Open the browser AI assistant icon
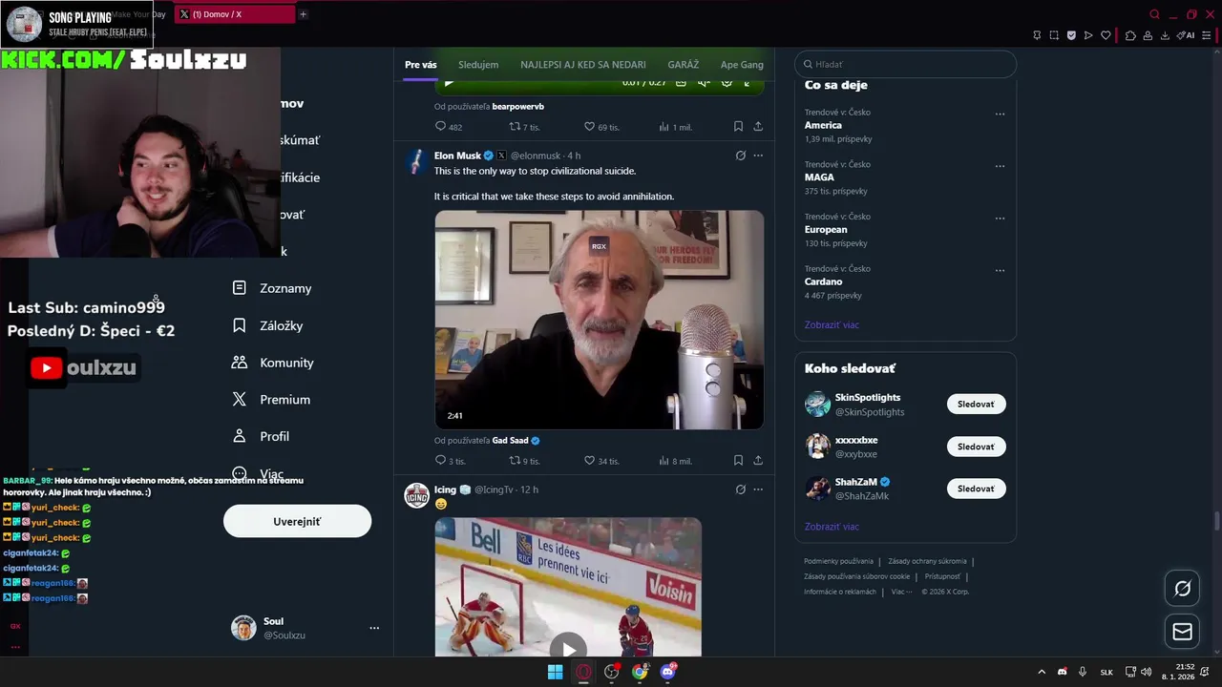Screen dimensions: 1222x687 click(x=1186, y=35)
